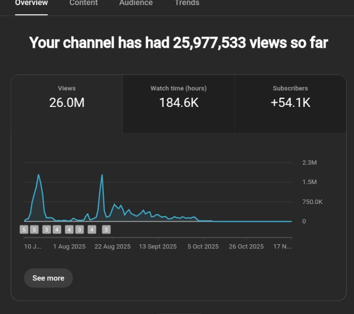The image size is (354, 314).
Task: Click the 1 Aug 2025 axis label
Action: coord(69,247)
